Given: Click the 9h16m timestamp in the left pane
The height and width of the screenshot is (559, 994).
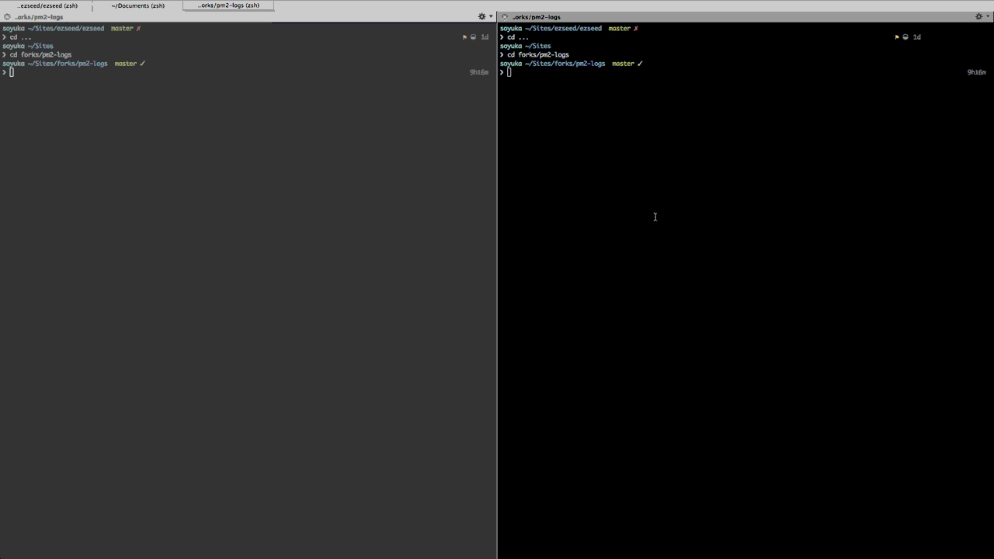Looking at the screenshot, I should point(479,71).
